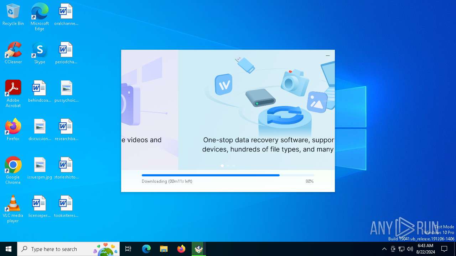Image resolution: width=456 pixels, height=256 pixels.
Task: Click the installer taskbar icon
Action: [199, 249]
